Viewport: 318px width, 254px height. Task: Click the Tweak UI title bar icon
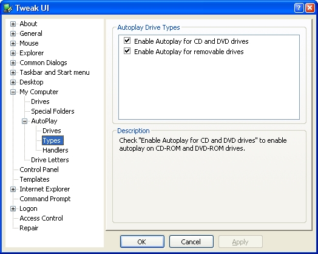[x=8, y=8]
